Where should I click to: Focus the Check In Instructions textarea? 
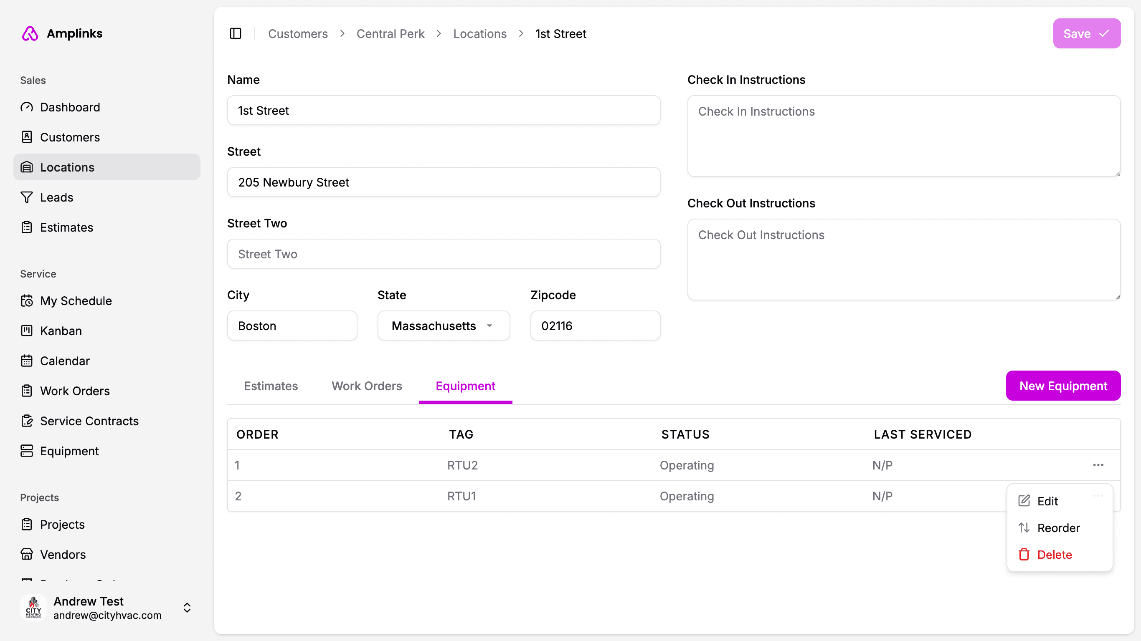903,136
